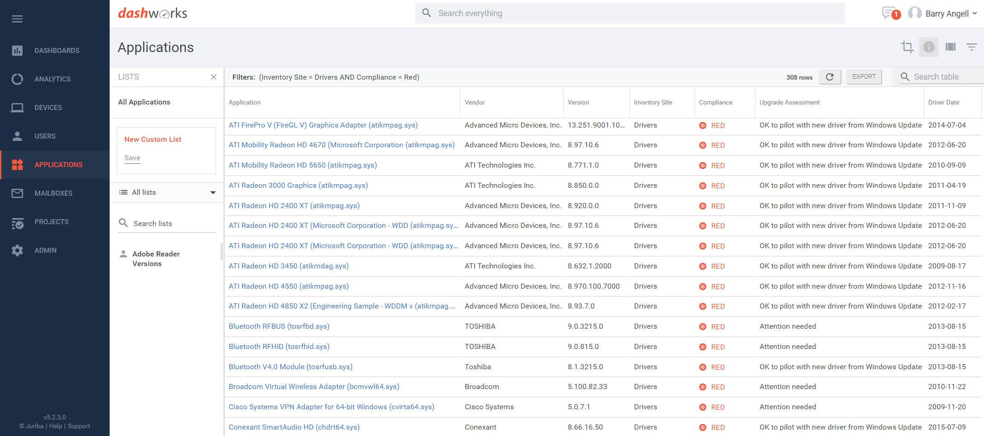Select the Adobe Reader Versions list
The image size is (984, 436).
[156, 259]
